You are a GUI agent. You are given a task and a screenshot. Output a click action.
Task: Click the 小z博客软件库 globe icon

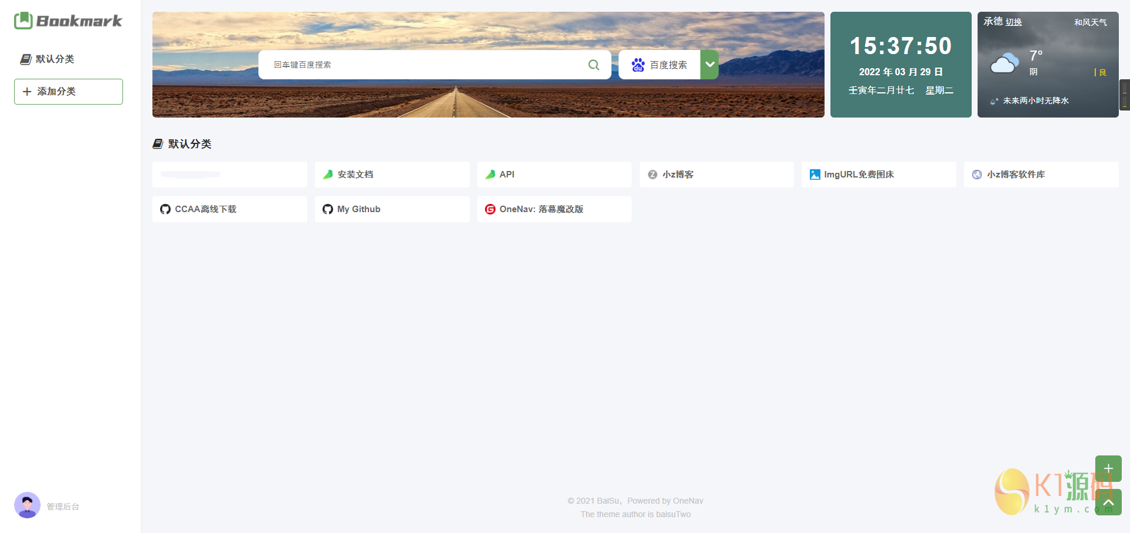click(x=977, y=175)
